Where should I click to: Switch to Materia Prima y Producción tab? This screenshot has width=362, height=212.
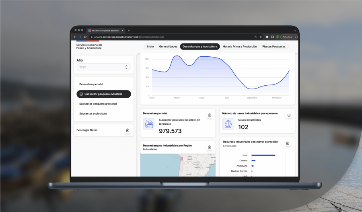point(240,47)
